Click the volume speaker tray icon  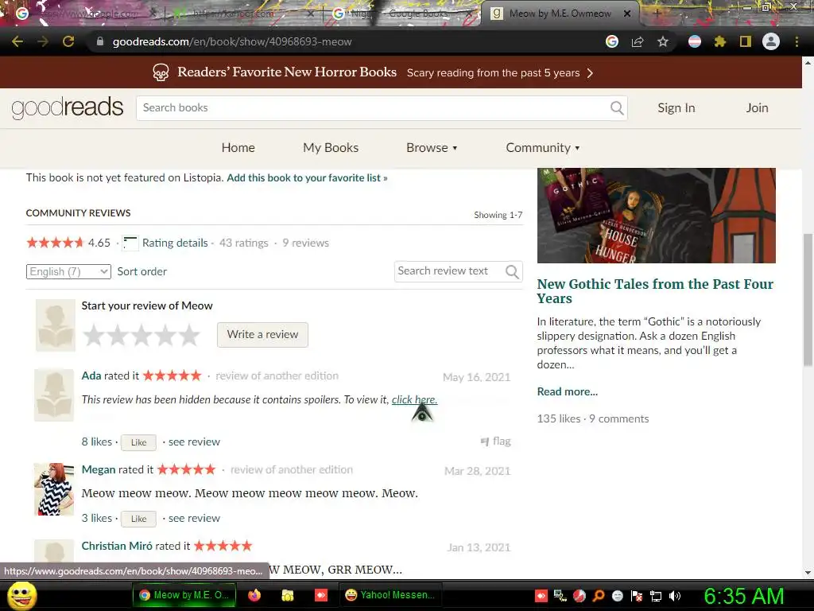(675, 596)
